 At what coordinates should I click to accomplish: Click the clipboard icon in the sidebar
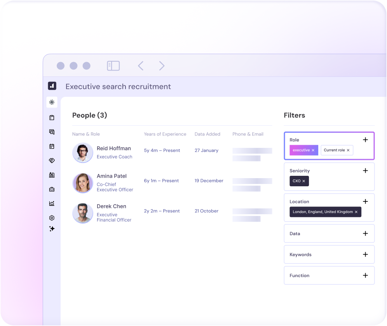click(x=52, y=118)
